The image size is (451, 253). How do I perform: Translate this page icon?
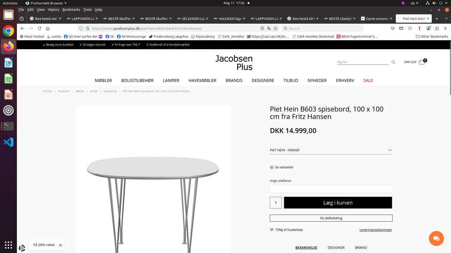pos(269,29)
